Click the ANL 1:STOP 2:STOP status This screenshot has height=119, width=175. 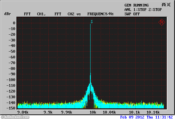143,10
